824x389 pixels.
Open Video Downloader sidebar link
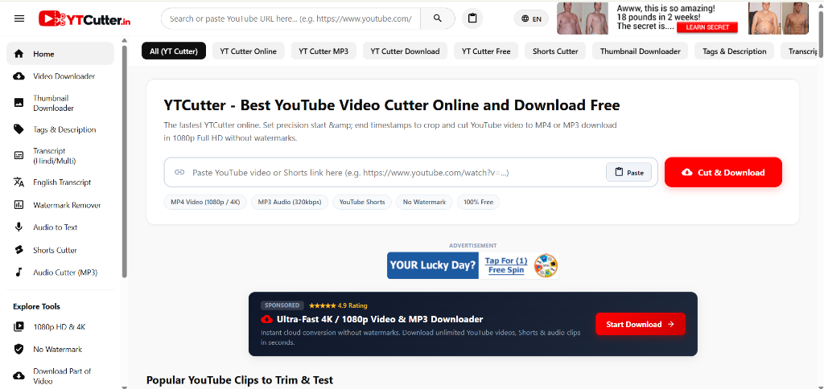click(60, 76)
